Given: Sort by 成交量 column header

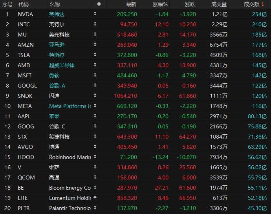Looking at the screenshot, I should point(219,4).
